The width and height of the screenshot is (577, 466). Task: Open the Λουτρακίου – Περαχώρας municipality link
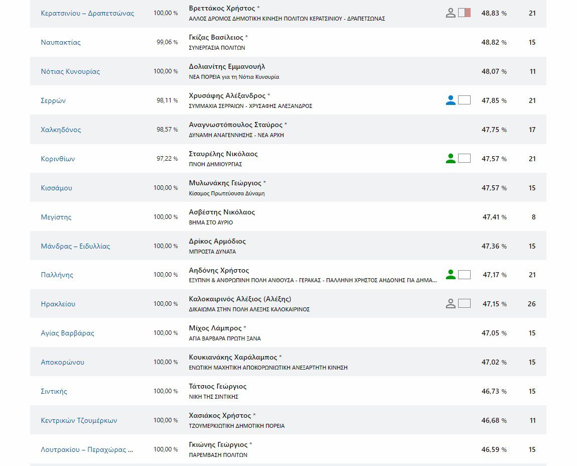(87, 449)
